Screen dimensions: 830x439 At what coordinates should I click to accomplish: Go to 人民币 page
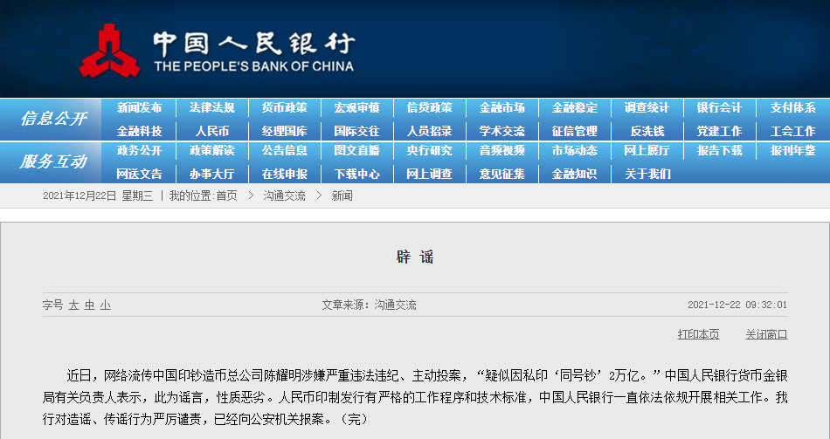tap(211, 131)
